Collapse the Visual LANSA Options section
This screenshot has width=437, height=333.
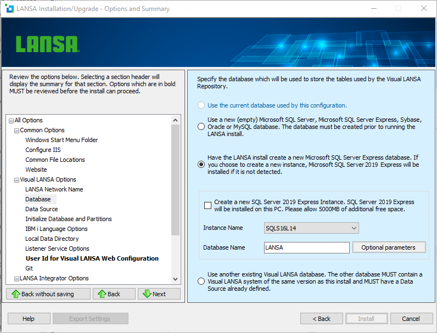(16, 180)
